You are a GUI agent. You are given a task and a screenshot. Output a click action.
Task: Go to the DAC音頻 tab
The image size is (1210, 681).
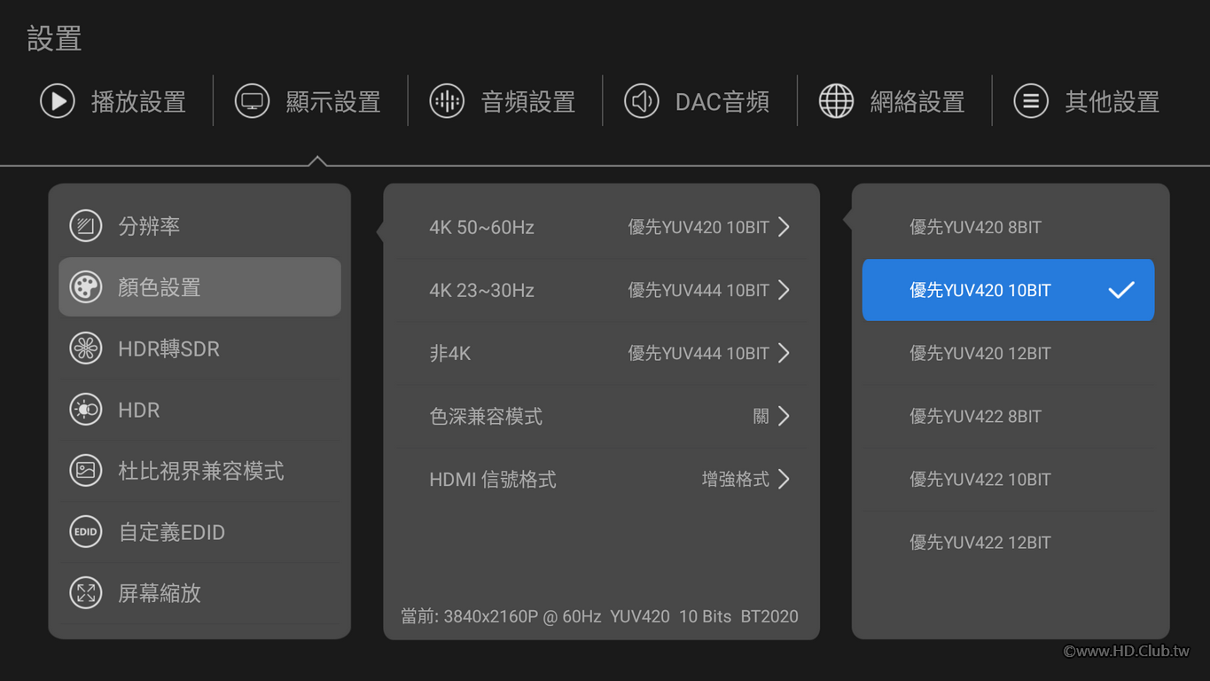click(x=698, y=101)
